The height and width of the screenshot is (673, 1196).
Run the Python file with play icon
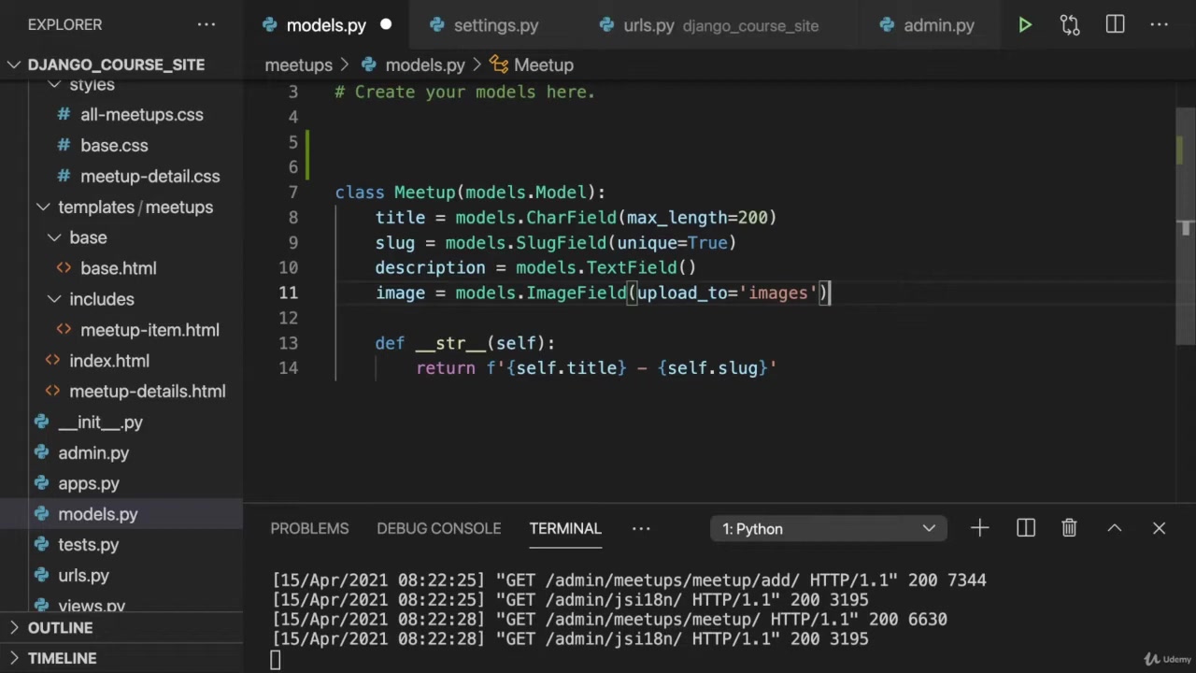[x=1025, y=25]
